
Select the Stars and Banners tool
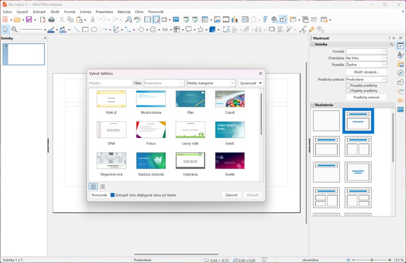(200, 29)
